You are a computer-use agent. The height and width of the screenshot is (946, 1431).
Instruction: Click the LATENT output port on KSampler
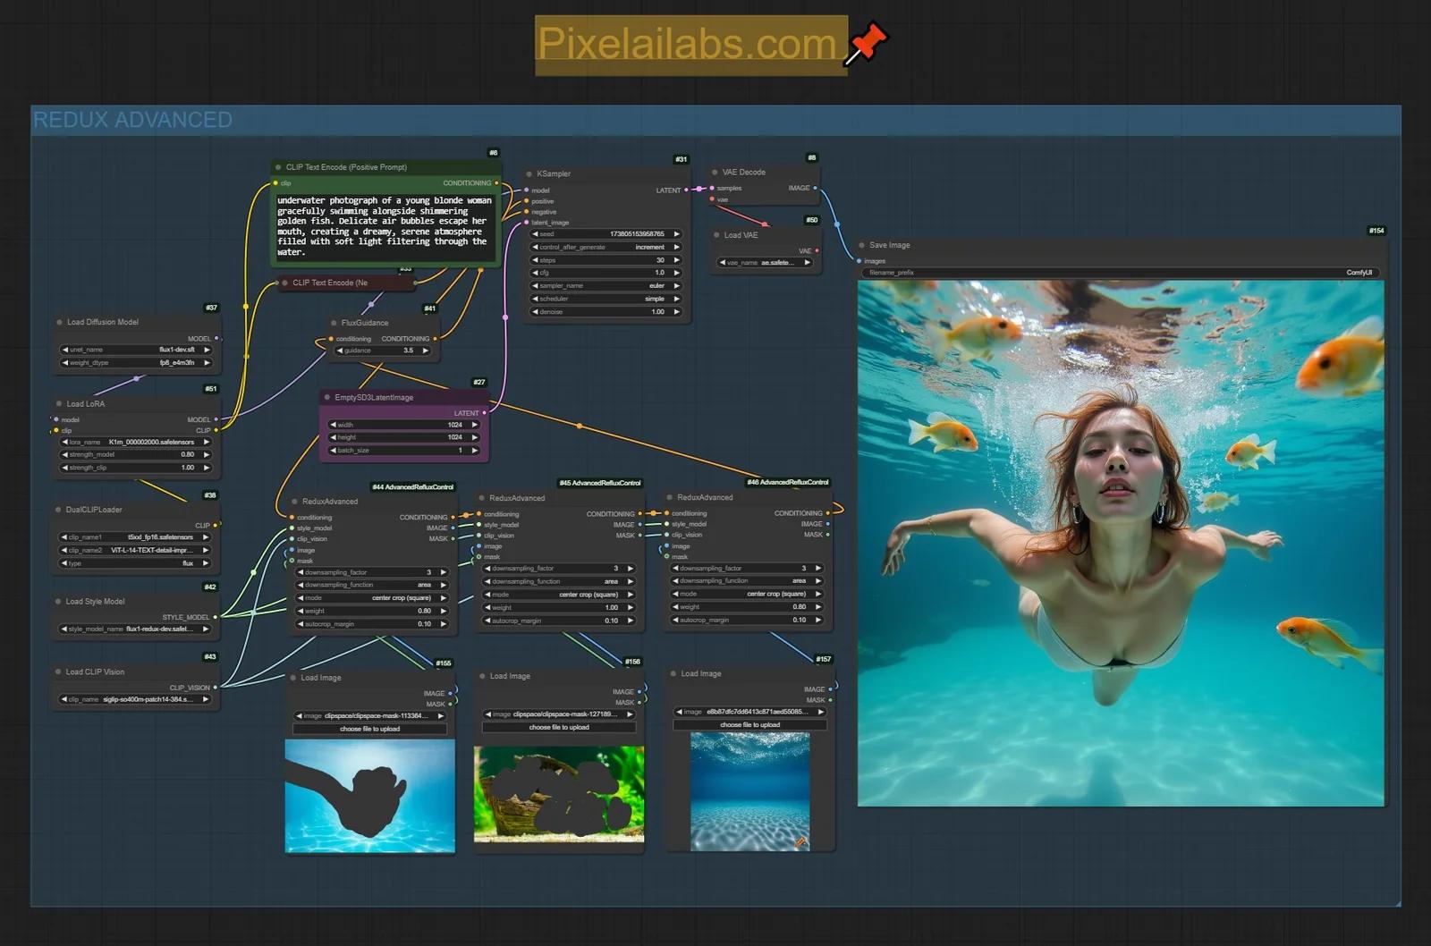click(686, 190)
